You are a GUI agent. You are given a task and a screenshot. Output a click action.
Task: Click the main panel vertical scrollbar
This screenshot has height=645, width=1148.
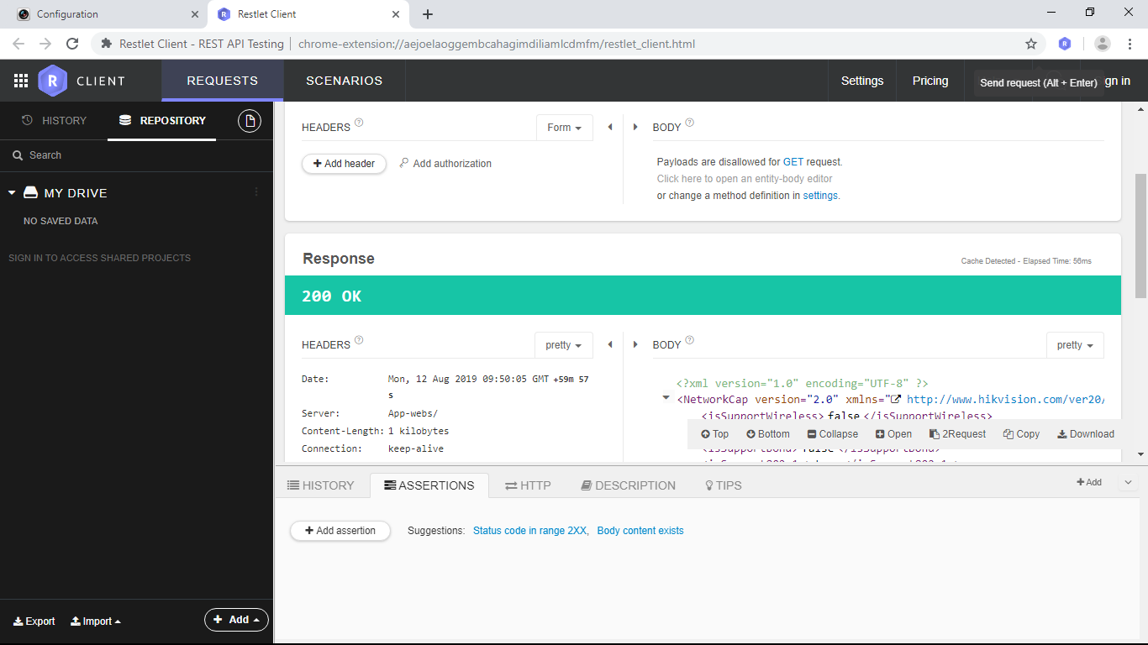[1140, 235]
